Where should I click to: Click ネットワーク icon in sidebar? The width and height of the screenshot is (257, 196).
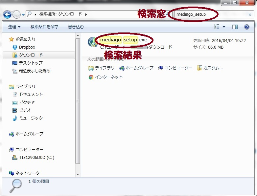(11, 173)
